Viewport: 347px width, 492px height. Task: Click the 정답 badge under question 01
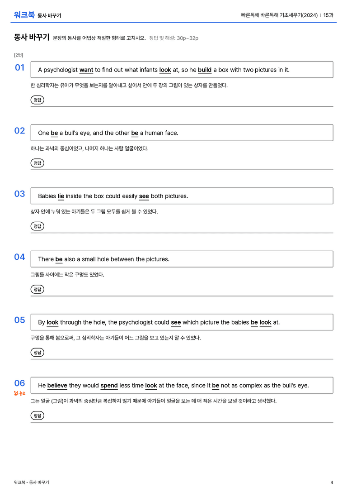click(37, 100)
